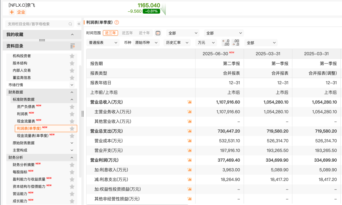Open 现金流量表(单季度) in the sidebar
Screen dimensions: 342x205
coord(33,136)
